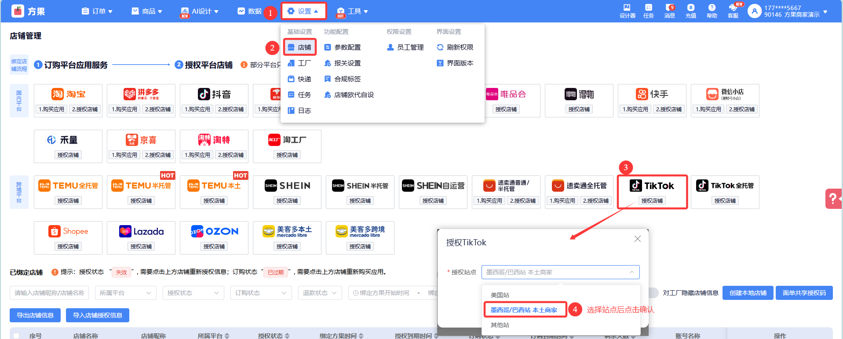
Task: Select 日志 in the settings menu
Action: point(299,111)
